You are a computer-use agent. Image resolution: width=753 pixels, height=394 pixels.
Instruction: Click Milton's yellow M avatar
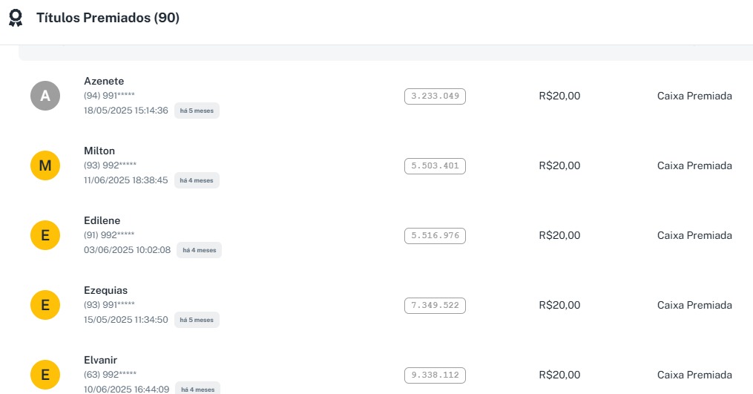(45, 165)
